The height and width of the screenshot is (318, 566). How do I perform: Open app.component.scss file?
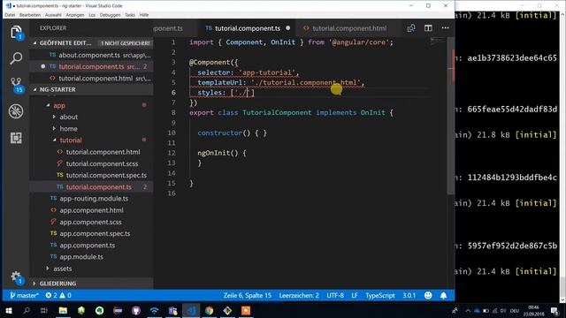tap(91, 222)
